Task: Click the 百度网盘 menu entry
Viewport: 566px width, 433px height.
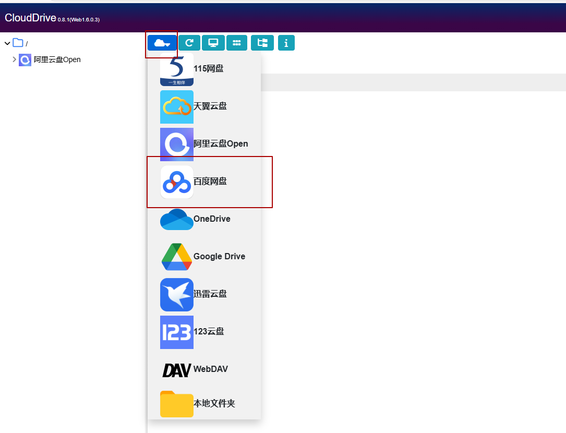Action: 210,182
